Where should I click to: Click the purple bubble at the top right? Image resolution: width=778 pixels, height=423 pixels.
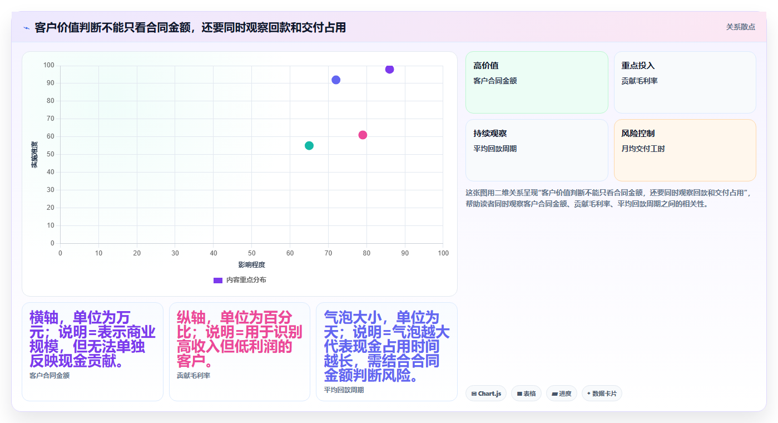[389, 69]
